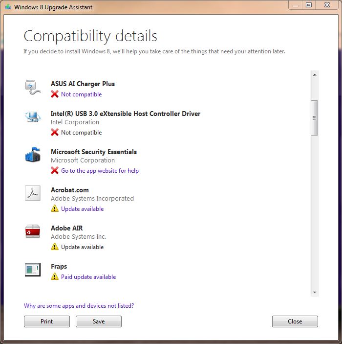342x344 pixels.
Task: Open Go to the app website for help
Action: 100,171
